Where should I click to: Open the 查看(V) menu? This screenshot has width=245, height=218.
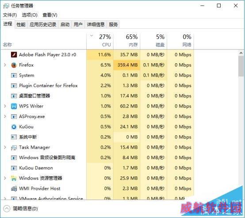pyautogui.click(x=50, y=15)
